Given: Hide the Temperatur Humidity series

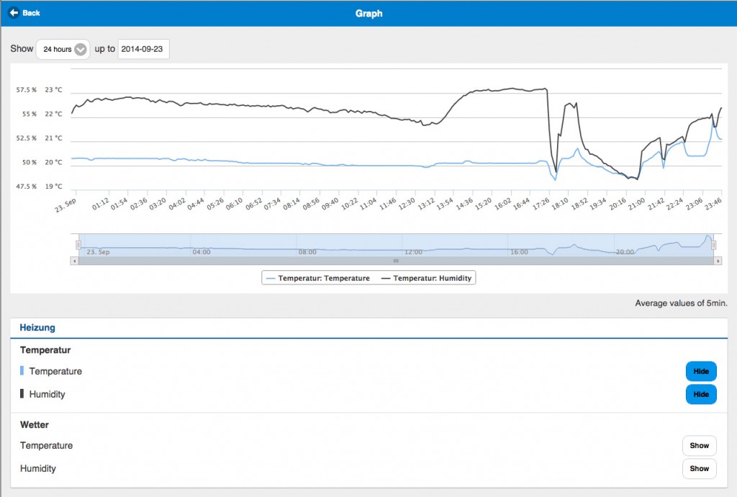Looking at the screenshot, I should tap(700, 395).
